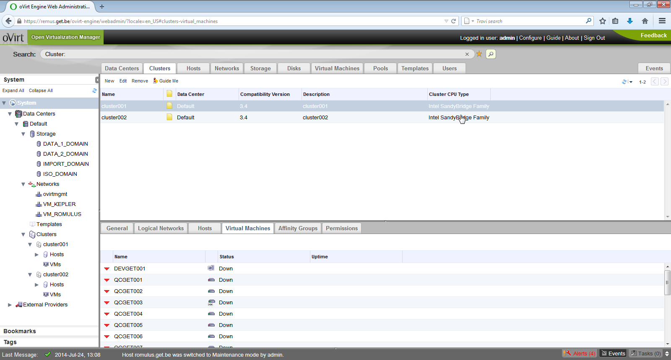Open the refresh interval dropdown arrow
This screenshot has height=360, width=671.
631,82
